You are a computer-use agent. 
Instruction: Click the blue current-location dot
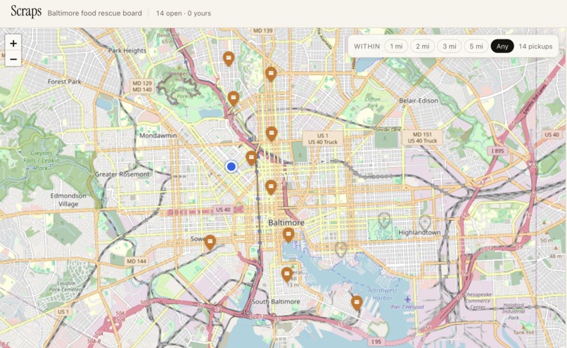coord(231,167)
